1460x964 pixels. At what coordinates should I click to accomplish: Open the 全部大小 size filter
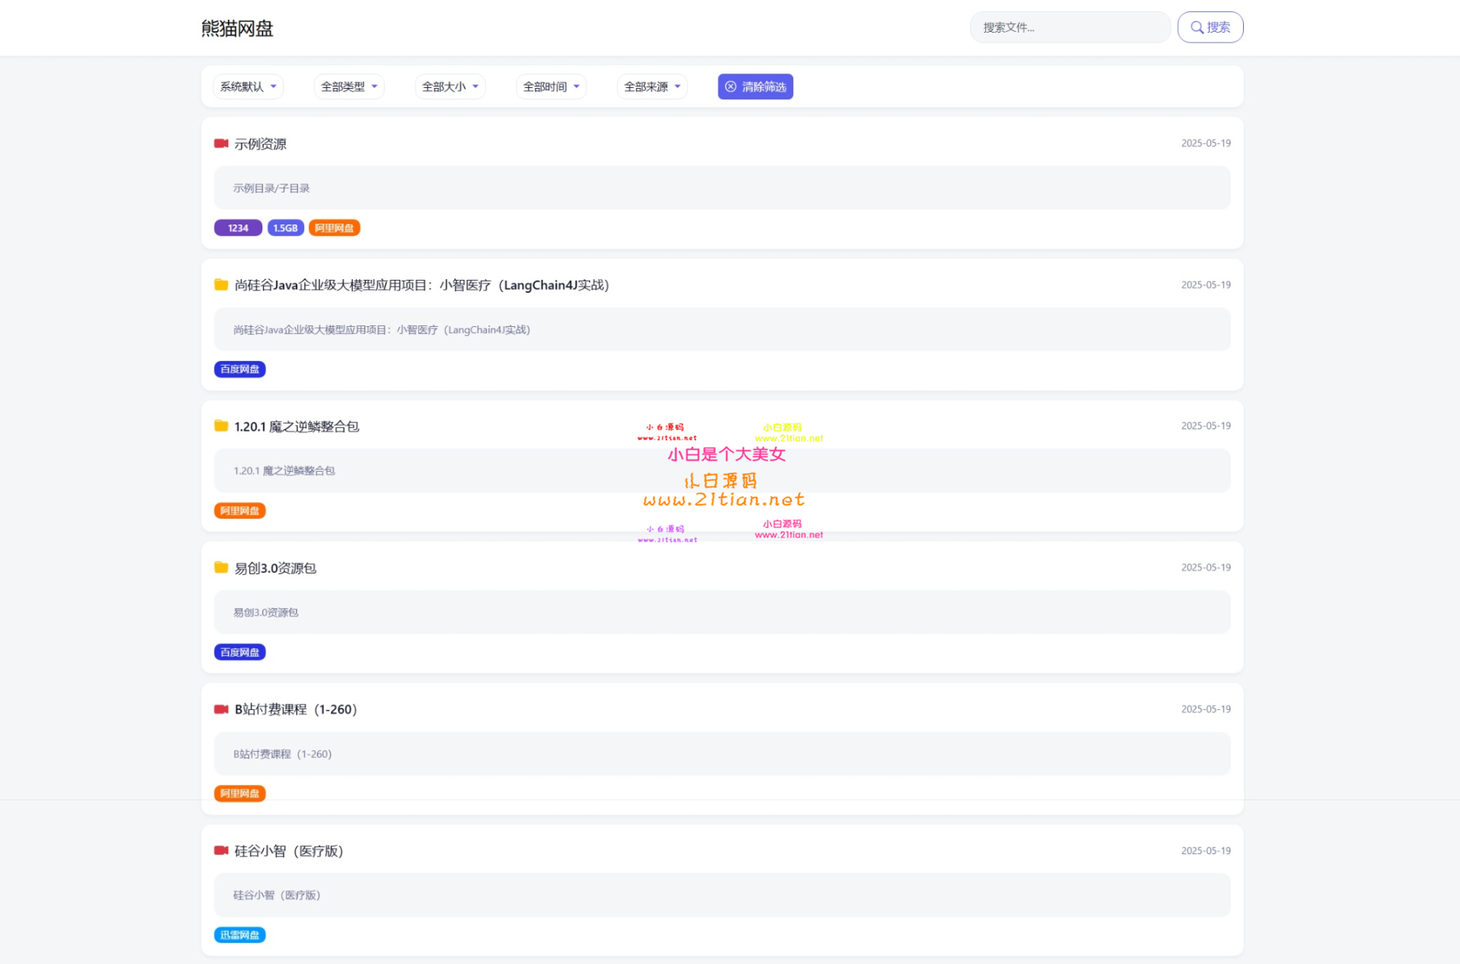449,86
